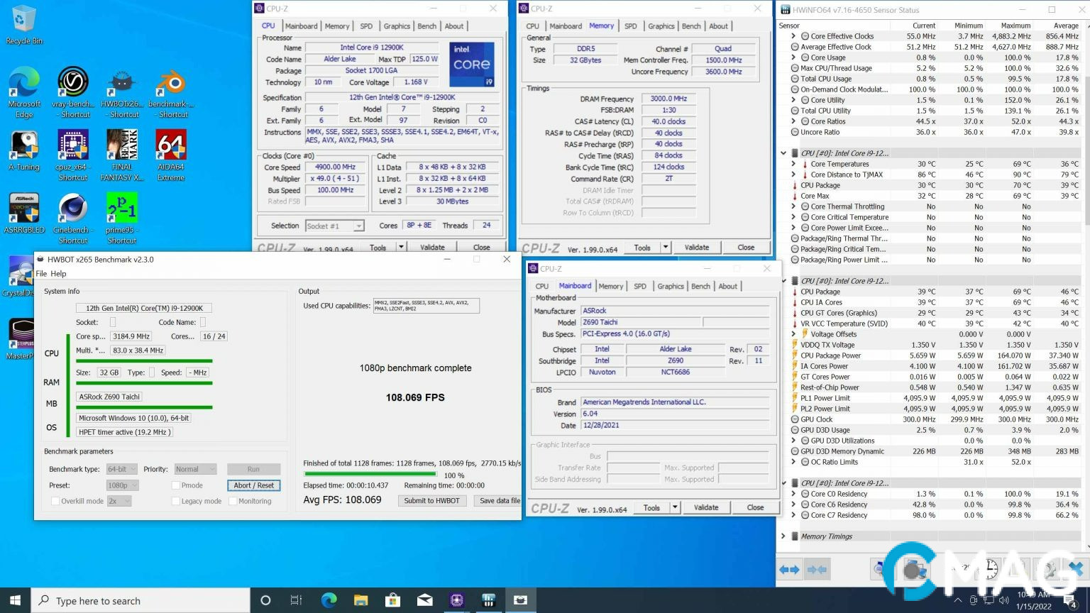This screenshot has height=613, width=1090.
Task: Check the Monitoring checkbox
Action: click(x=233, y=501)
